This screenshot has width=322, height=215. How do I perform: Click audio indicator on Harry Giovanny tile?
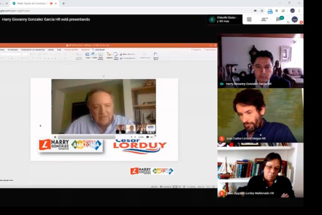pyautogui.click(x=222, y=84)
